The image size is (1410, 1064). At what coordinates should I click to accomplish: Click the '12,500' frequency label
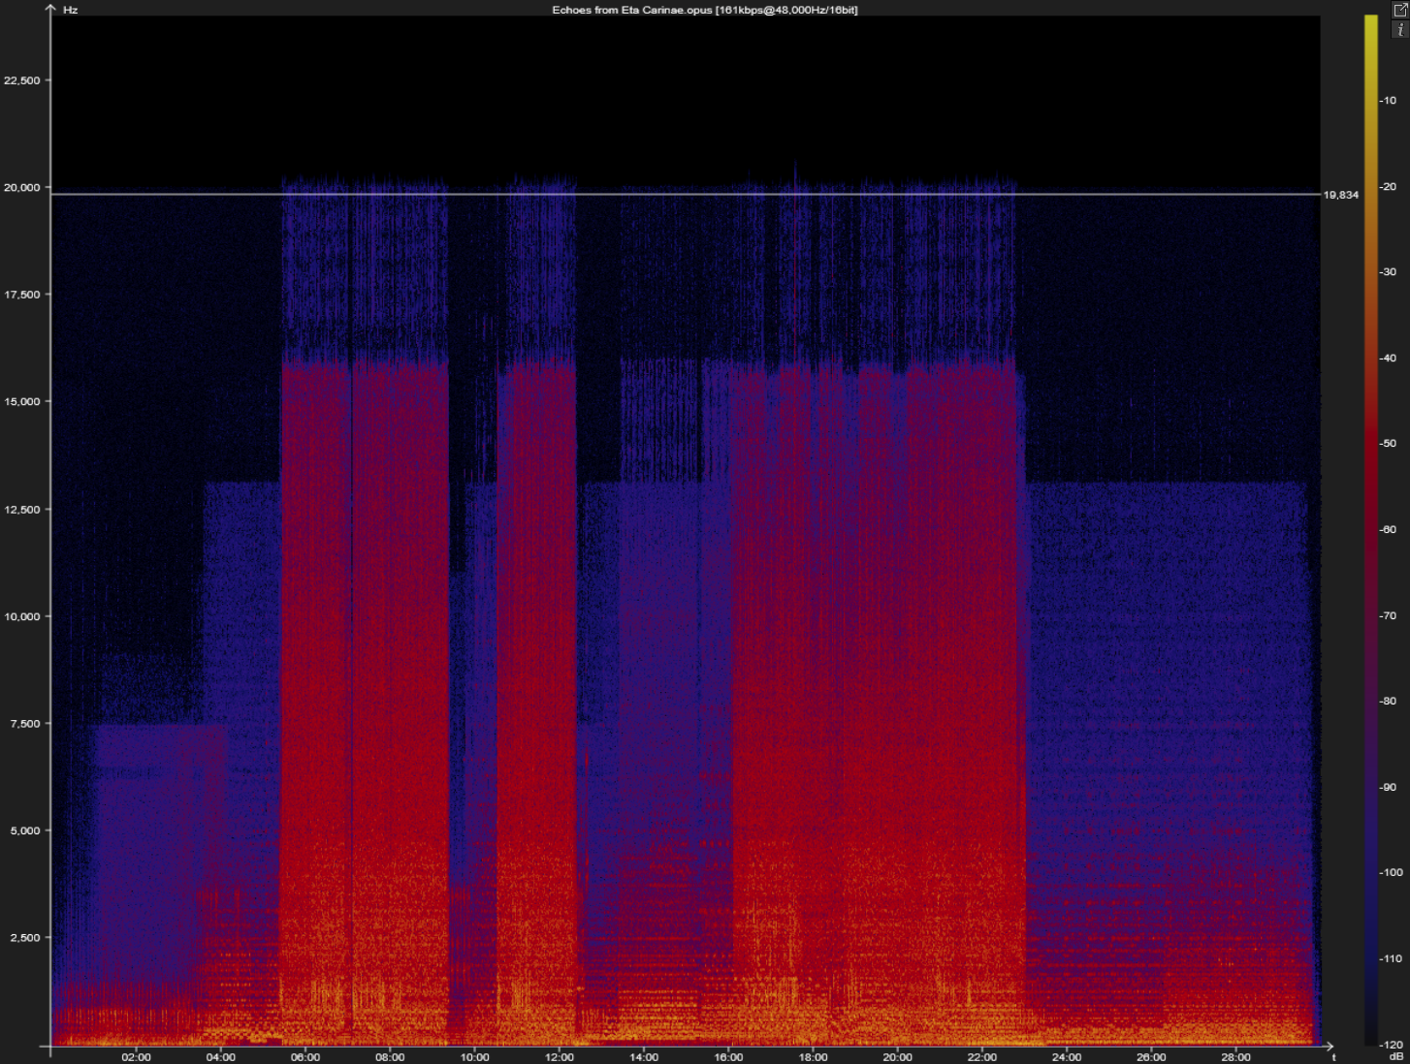(x=22, y=509)
